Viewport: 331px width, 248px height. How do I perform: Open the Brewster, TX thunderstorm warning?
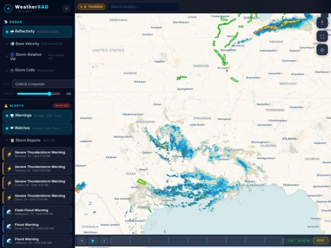(x=37, y=154)
